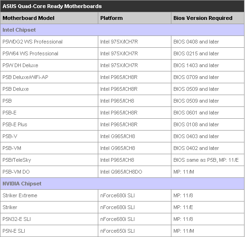Select the 'P5W DH Deluxe' model cell
This screenshot has height=237, width=245.
pos(49,65)
